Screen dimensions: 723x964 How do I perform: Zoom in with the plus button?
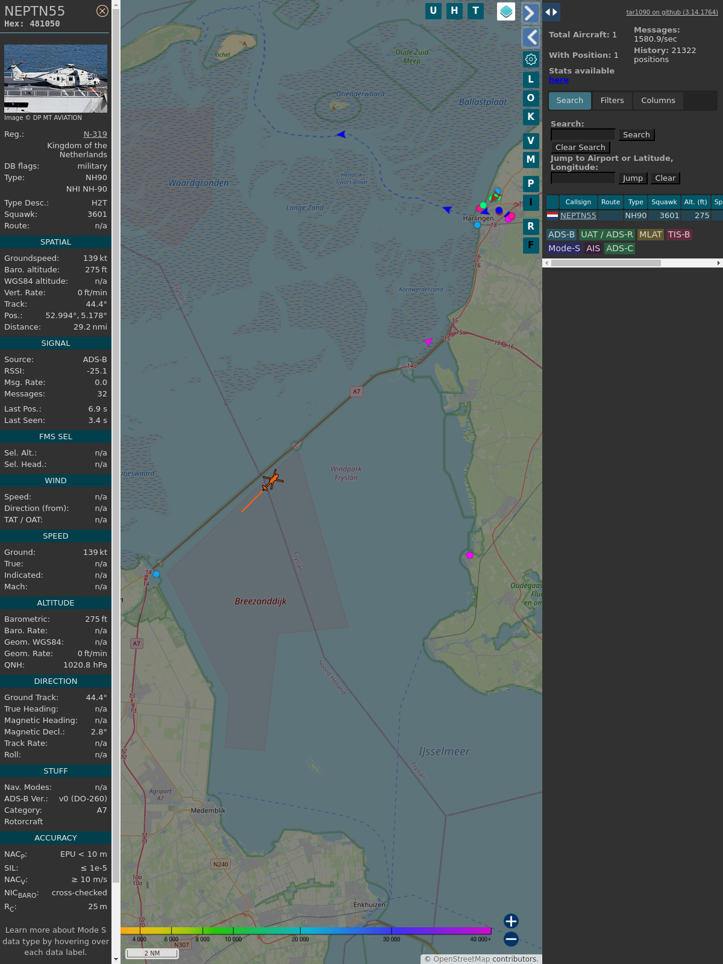click(x=511, y=921)
